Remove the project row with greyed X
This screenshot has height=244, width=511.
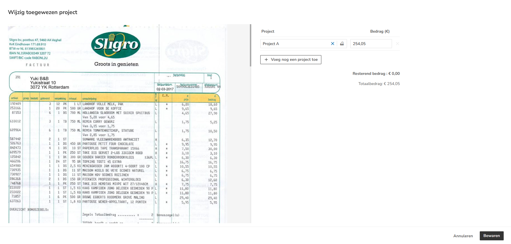[x=398, y=44]
